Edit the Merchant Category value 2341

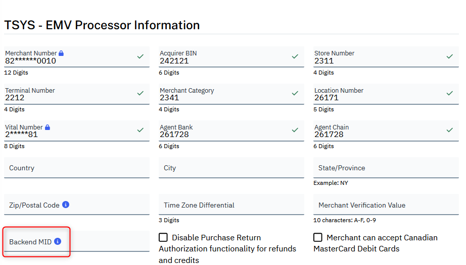222,98
